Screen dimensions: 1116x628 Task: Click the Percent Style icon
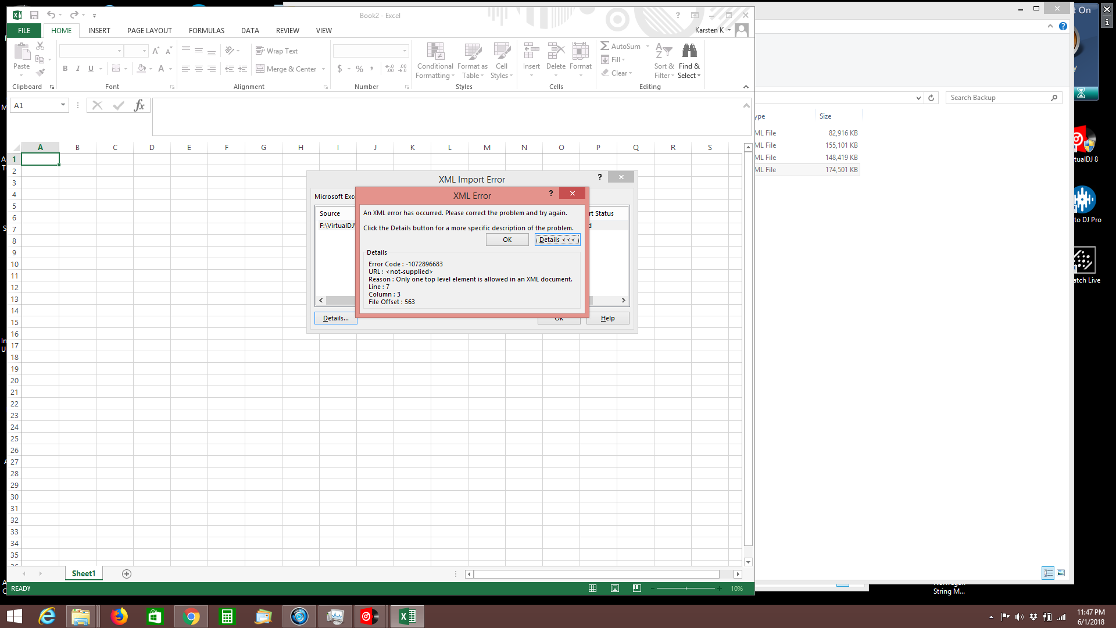pos(359,69)
